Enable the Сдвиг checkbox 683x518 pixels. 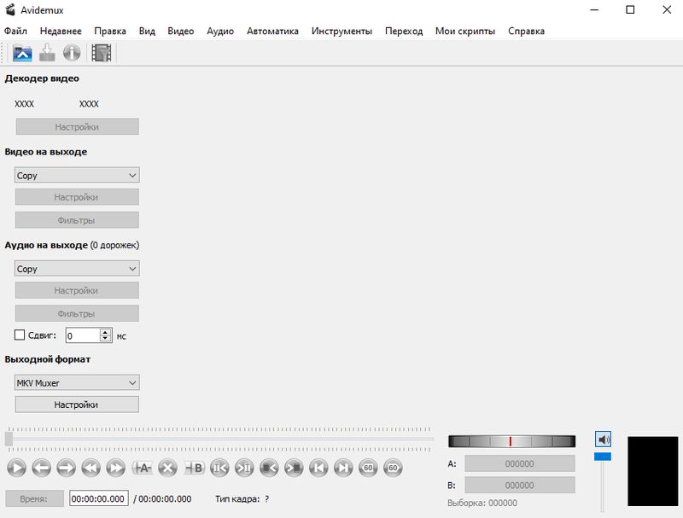pyautogui.click(x=20, y=335)
